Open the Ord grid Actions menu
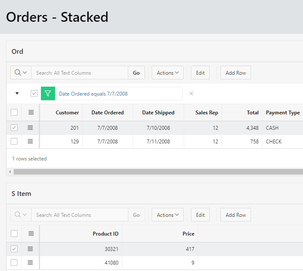This screenshot has height=271, width=303. click(x=167, y=73)
